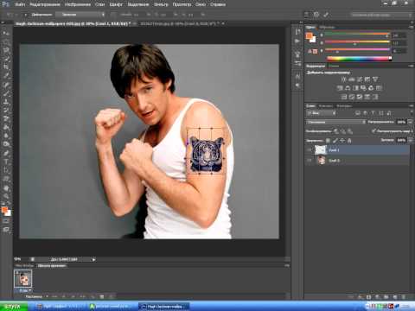Select the Lasso tool
This screenshot has width=415, height=311.
point(6,50)
